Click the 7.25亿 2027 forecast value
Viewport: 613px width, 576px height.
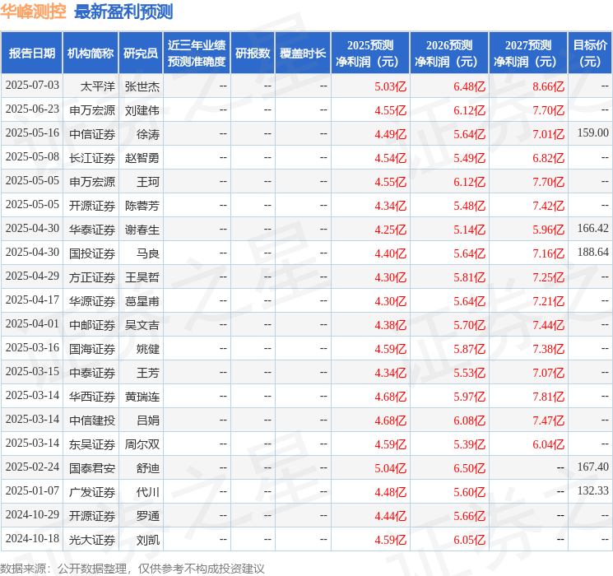[x=549, y=277]
